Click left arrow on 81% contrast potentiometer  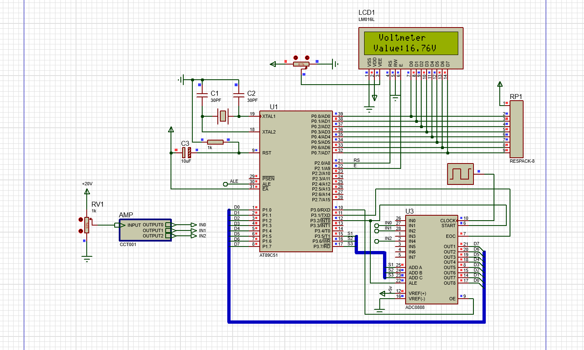coord(295,58)
